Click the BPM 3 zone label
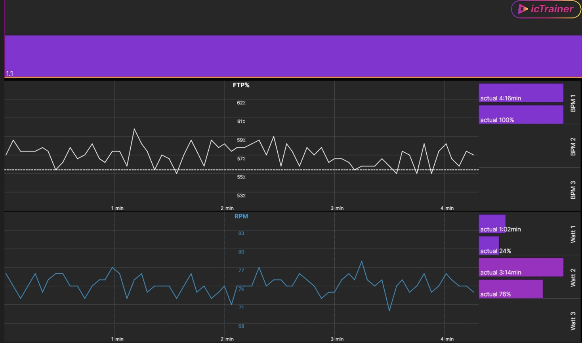The image size is (582, 343). (573, 190)
